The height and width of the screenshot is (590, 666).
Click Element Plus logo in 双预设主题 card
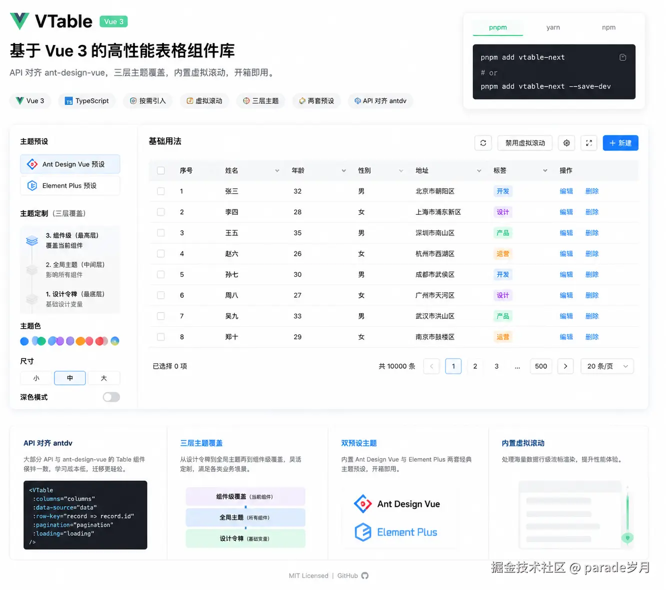(363, 532)
